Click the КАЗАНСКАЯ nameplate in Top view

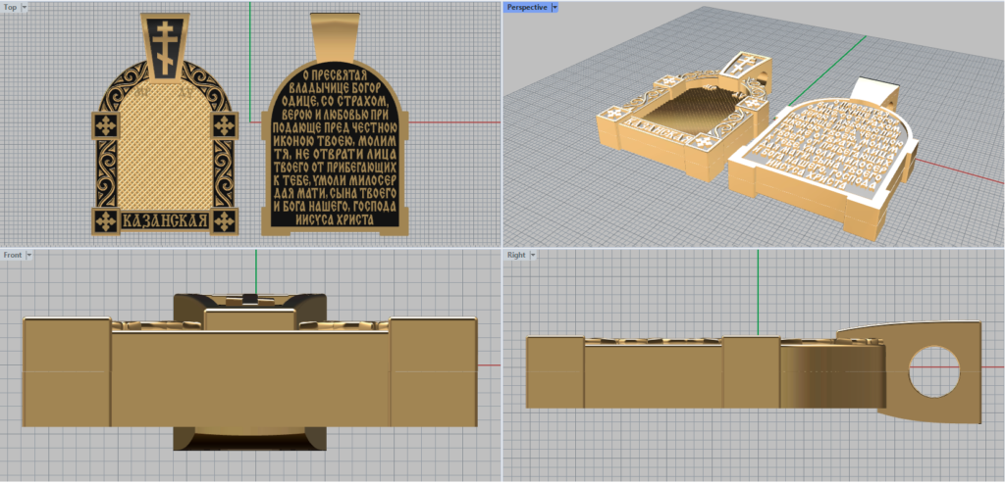[x=165, y=220]
